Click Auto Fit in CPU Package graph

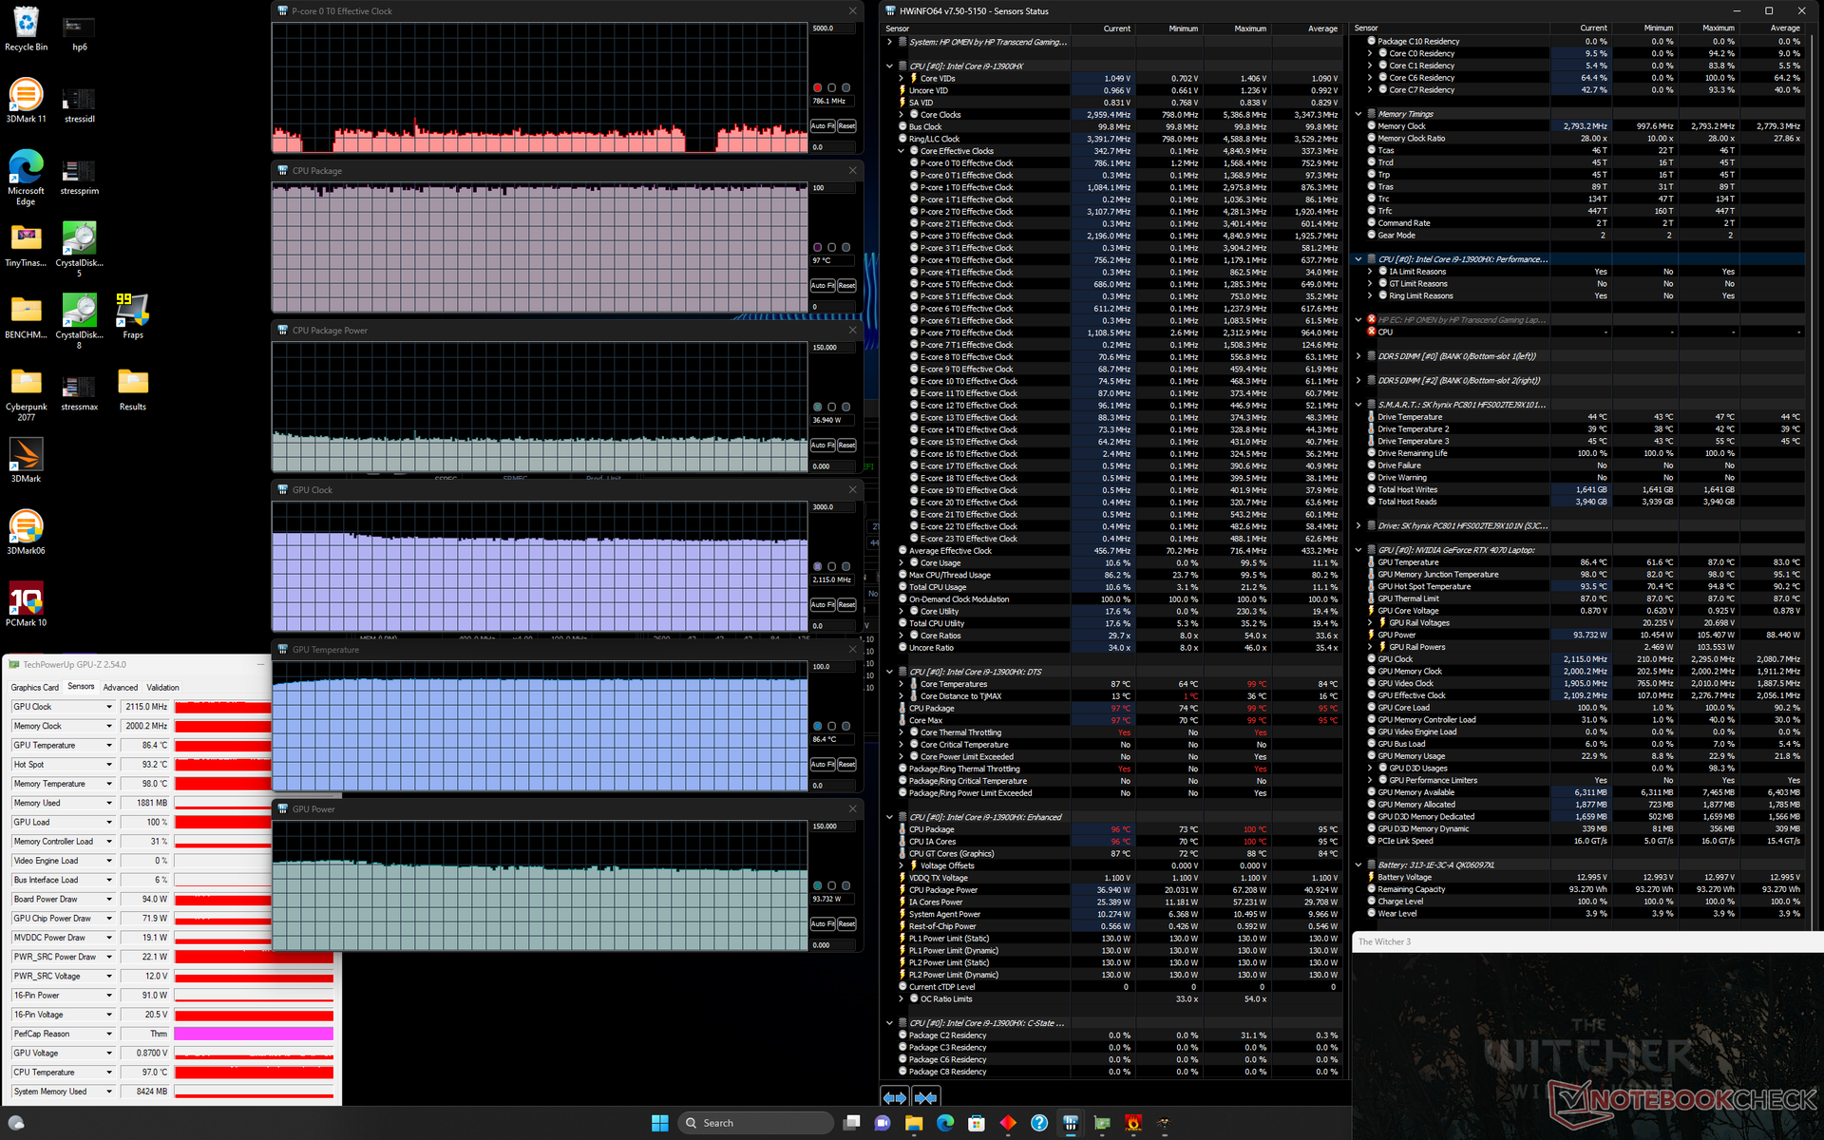click(823, 286)
